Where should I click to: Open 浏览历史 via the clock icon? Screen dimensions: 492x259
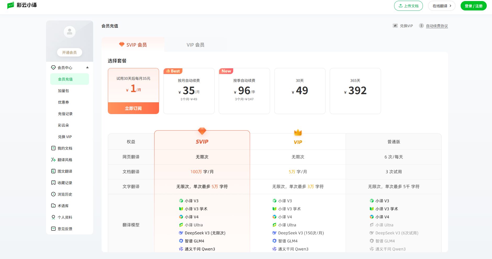(53, 194)
